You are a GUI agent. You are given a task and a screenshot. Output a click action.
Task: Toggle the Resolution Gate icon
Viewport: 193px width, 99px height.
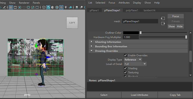tap(20, 7)
